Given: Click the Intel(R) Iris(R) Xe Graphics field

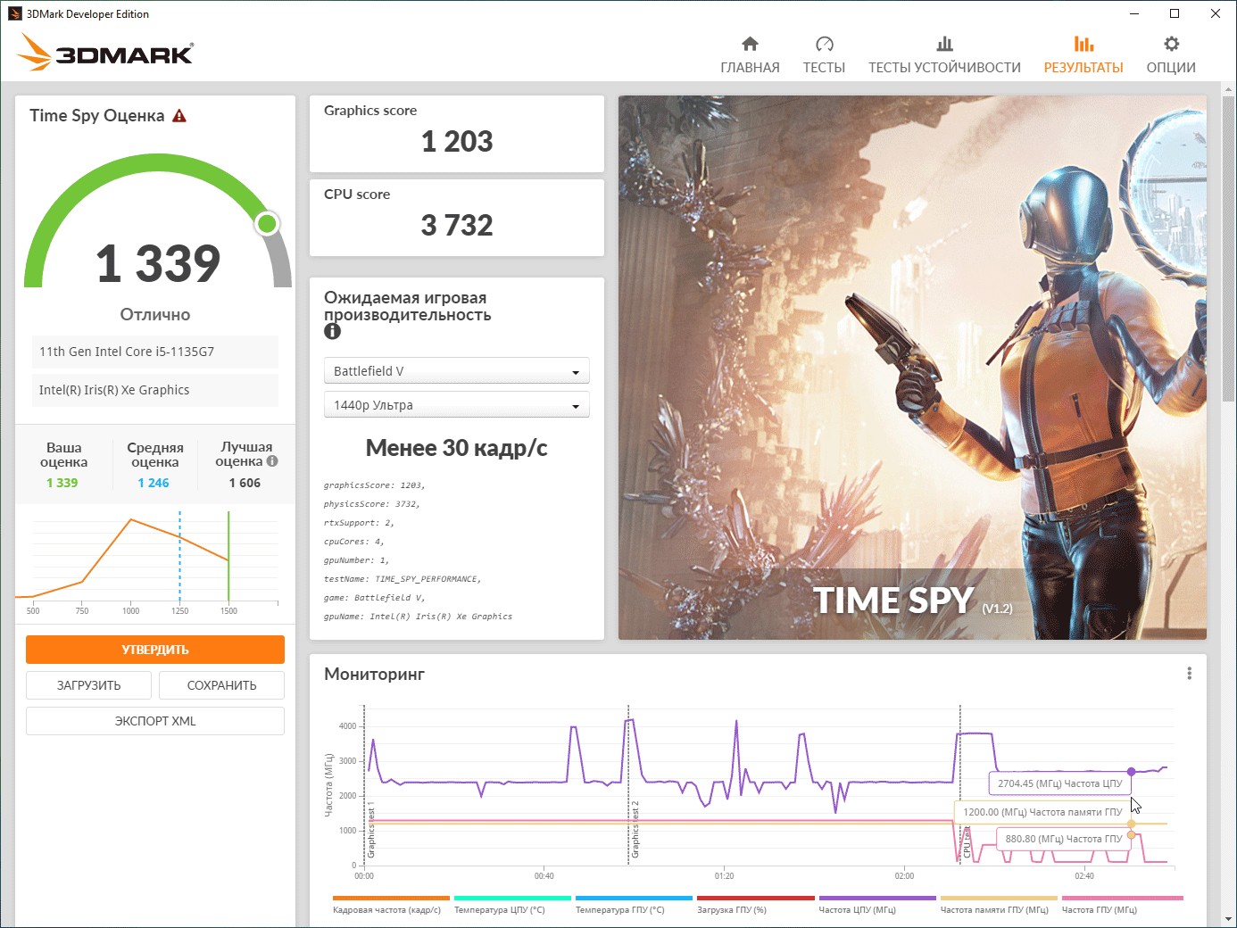Looking at the screenshot, I should point(155,390).
